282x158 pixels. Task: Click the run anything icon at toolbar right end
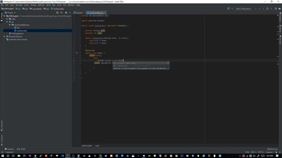pyautogui.click(x=280, y=9)
